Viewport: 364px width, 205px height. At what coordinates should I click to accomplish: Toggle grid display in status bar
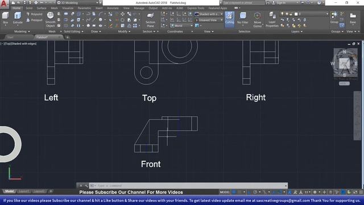[x=234, y=192]
